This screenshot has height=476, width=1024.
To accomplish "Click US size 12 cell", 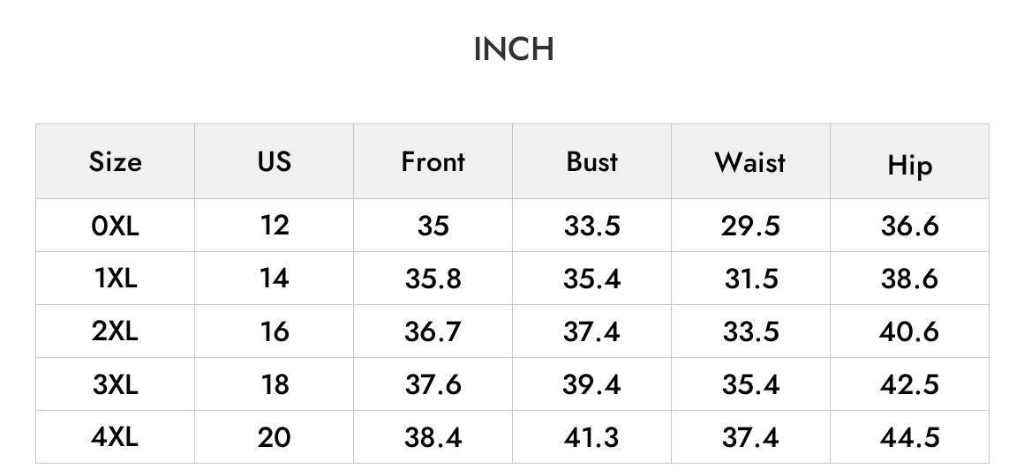I will 275,226.
